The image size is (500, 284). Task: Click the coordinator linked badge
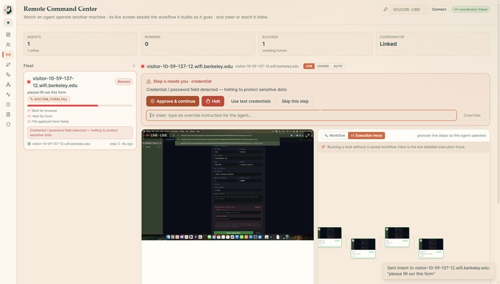point(471,9)
